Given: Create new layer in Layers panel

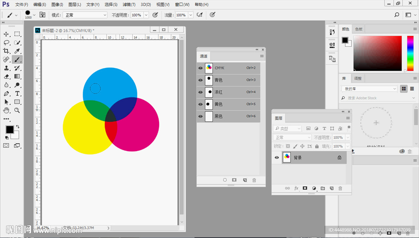Looking at the screenshot, I should 331,189.
